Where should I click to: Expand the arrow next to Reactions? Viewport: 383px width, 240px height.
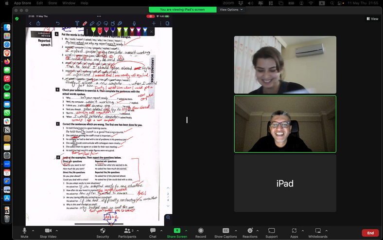[x=258, y=230]
